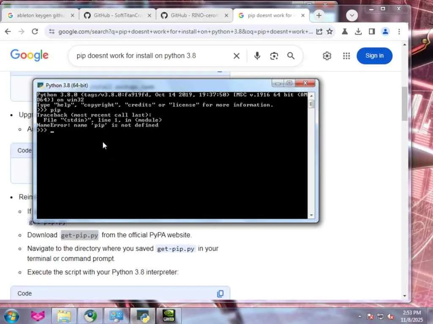The width and height of the screenshot is (433, 324).
Task: Switch to the ableton keygen github tab
Action: click(x=40, y=16)
